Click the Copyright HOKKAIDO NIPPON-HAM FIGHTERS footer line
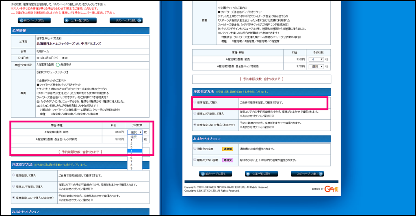 coord(227,187)
